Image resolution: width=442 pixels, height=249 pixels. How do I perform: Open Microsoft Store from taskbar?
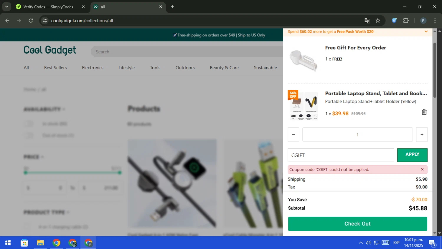click(x=24, y=243)
